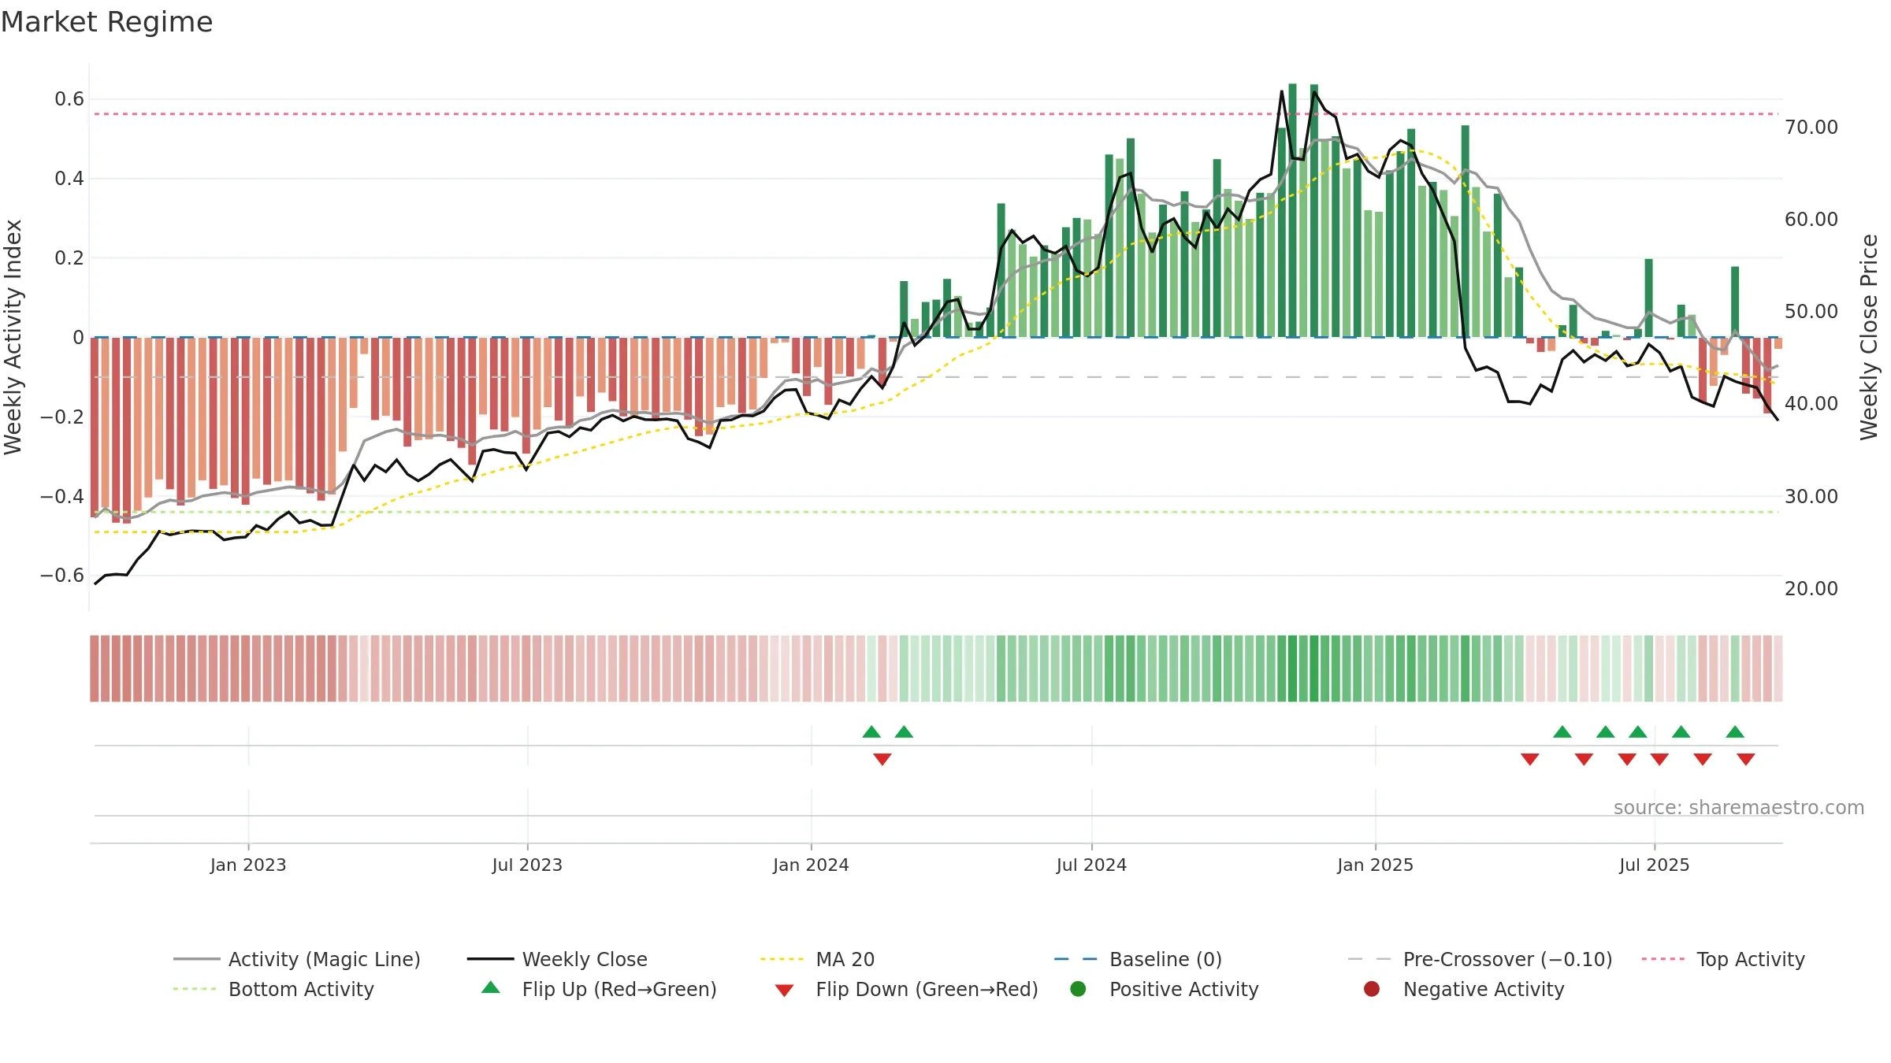Toggle the Flip Up (Red→Green) legend entry

599,989
